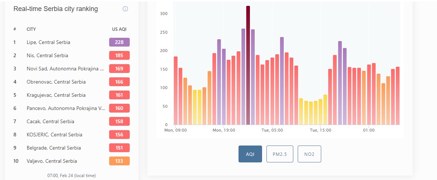Select Pancevo ranking entry
The height and width of the screenshot is (180, 437).
pos(66,109)
